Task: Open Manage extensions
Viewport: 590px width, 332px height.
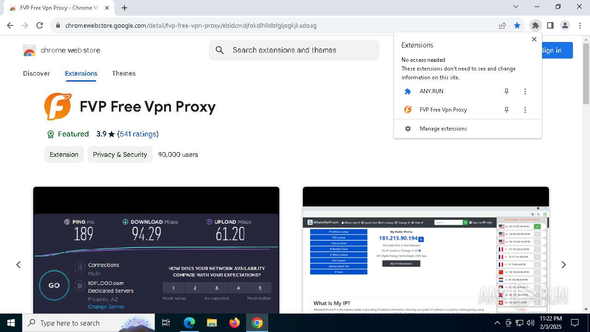Action: (x=468, y=129)
